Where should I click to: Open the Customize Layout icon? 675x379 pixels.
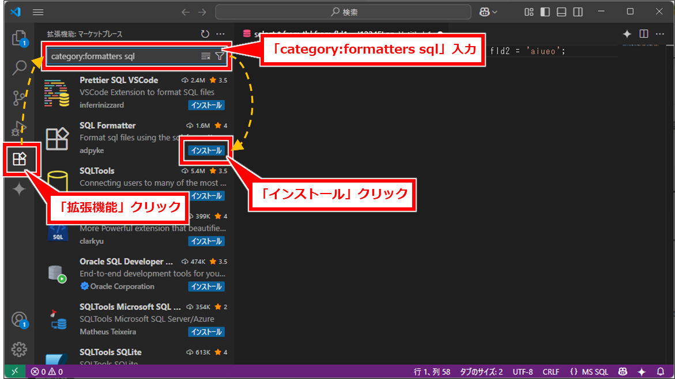tap(529, 12)
